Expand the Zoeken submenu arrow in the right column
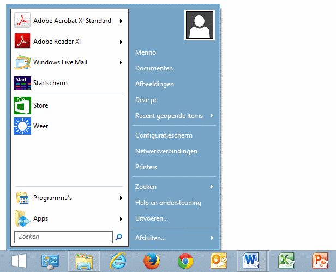 212,187
